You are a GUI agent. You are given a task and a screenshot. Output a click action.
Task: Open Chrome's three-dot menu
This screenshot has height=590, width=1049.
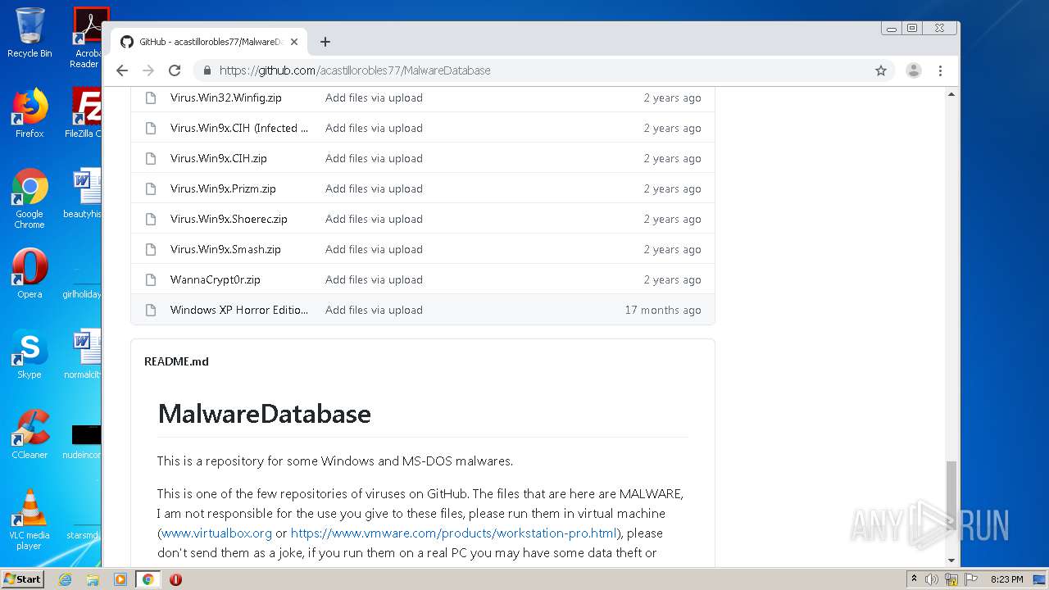941,70
